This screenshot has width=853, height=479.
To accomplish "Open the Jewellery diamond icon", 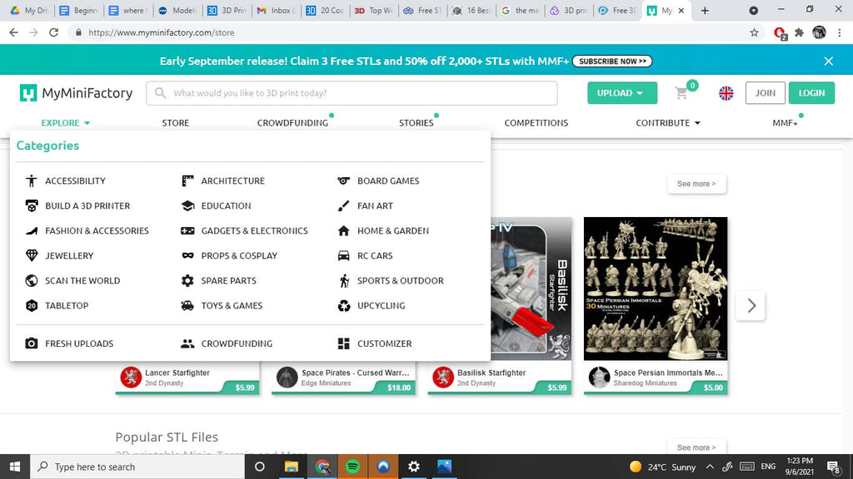I will (x=32, y=256).
